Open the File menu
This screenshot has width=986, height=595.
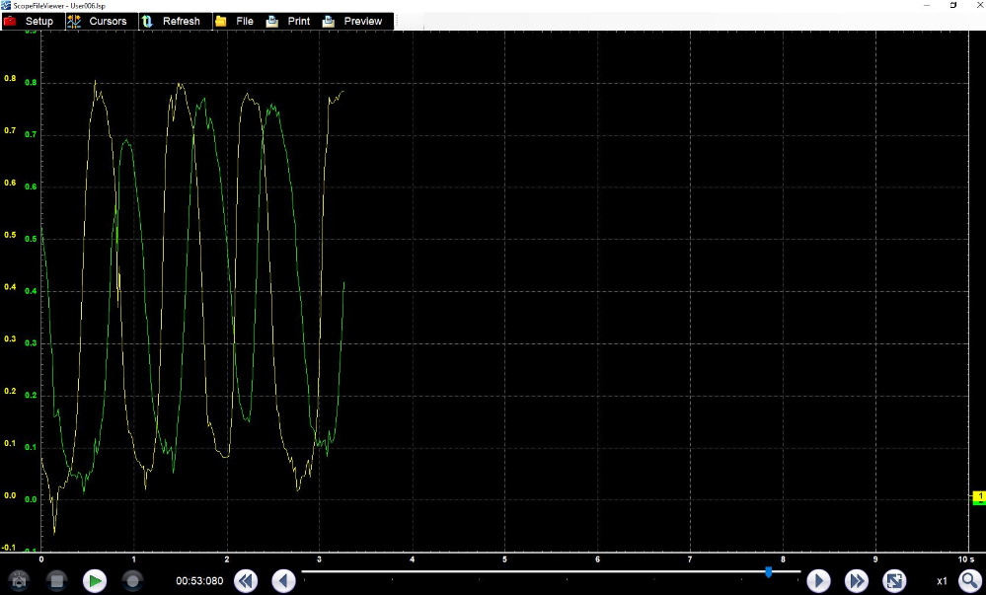click(244, 21)
